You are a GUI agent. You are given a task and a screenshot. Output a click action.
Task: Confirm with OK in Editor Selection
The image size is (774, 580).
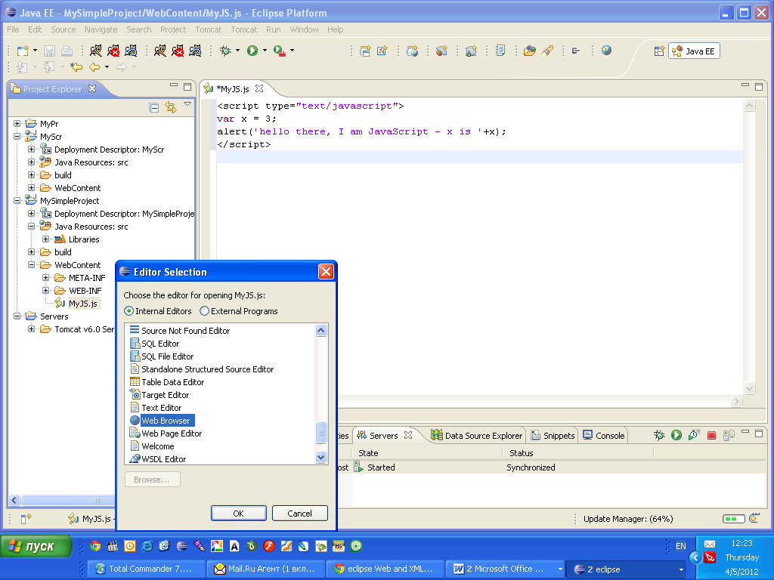[238, 514]
